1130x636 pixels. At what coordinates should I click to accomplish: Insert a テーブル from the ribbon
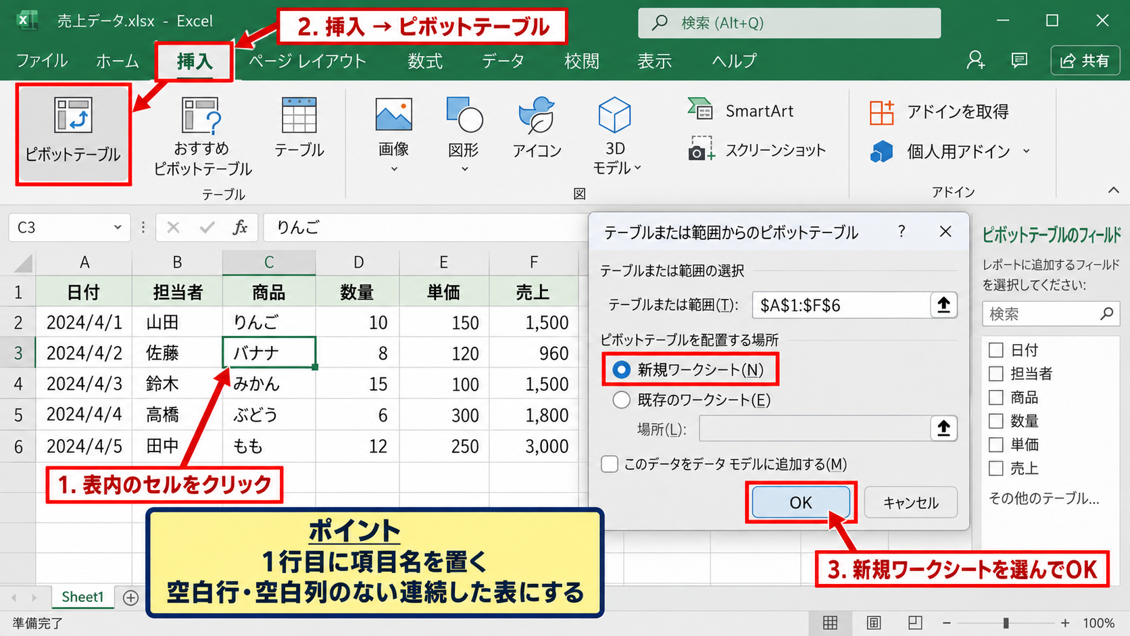point(299,128)
